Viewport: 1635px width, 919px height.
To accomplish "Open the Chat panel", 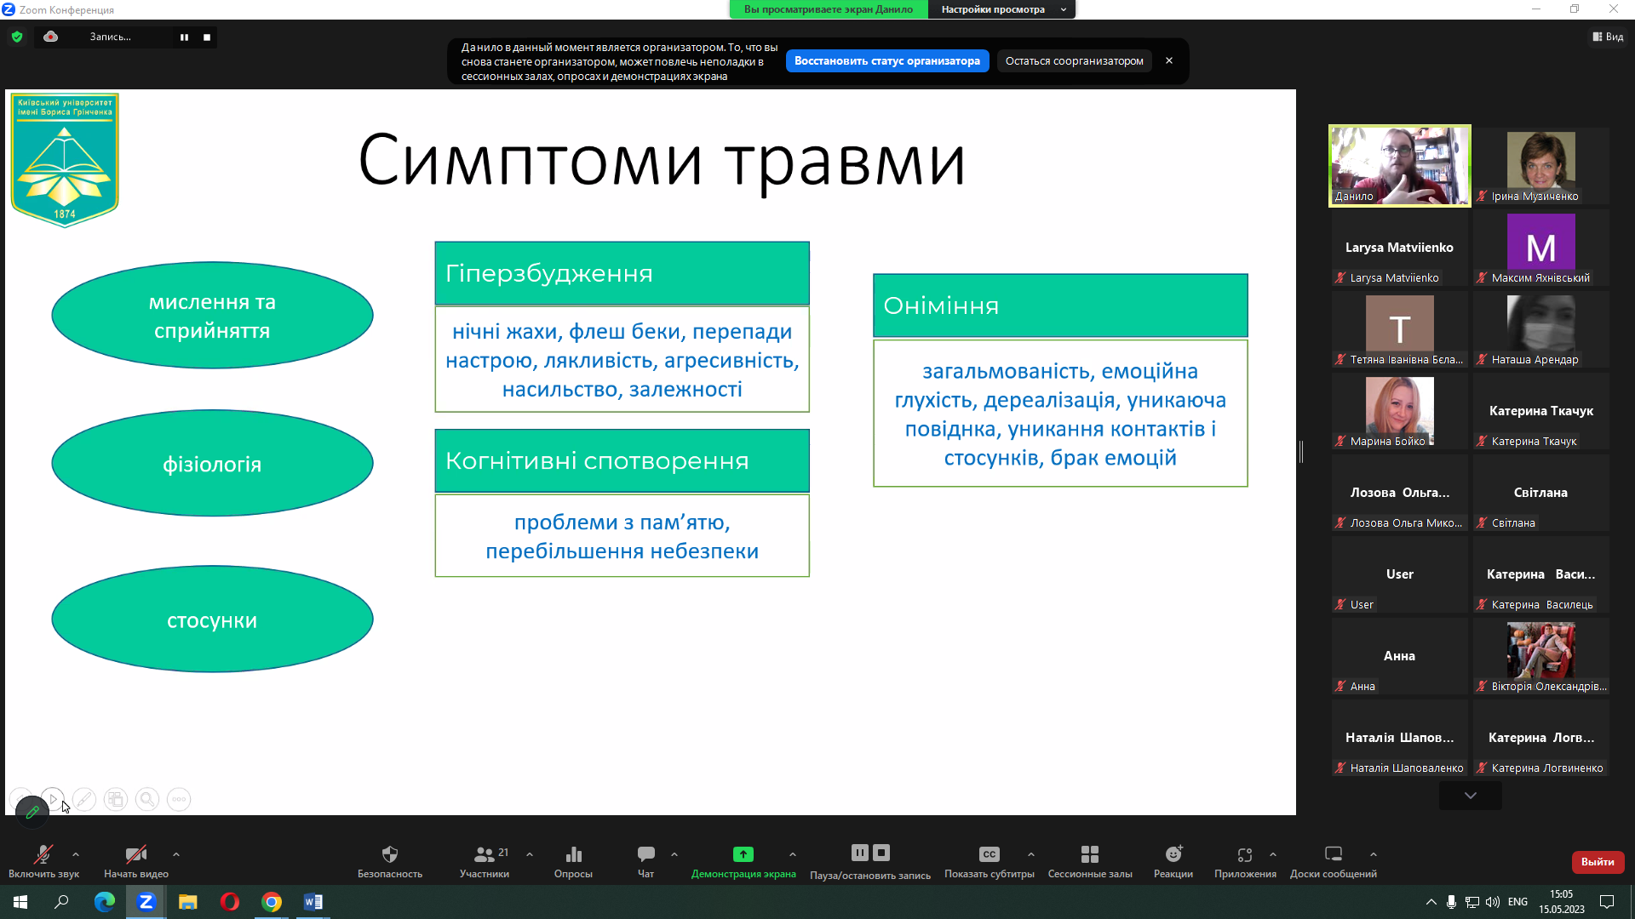I will click(645, 854).
